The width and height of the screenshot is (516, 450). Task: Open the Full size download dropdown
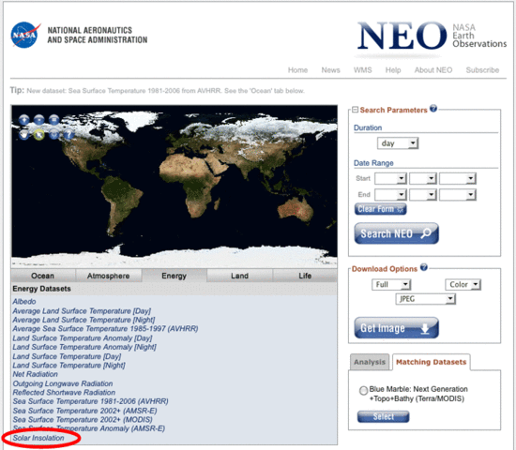[x=391, y=285]
